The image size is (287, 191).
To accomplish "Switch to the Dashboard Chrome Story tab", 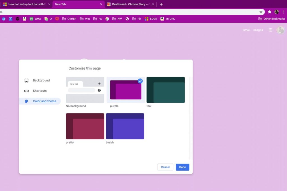I will pos(129,4).
